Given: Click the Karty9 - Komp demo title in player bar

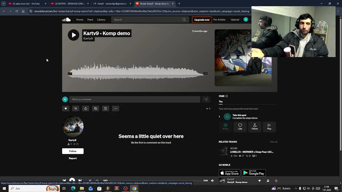Looking at the screenshot, I should (x=237, y=182).
